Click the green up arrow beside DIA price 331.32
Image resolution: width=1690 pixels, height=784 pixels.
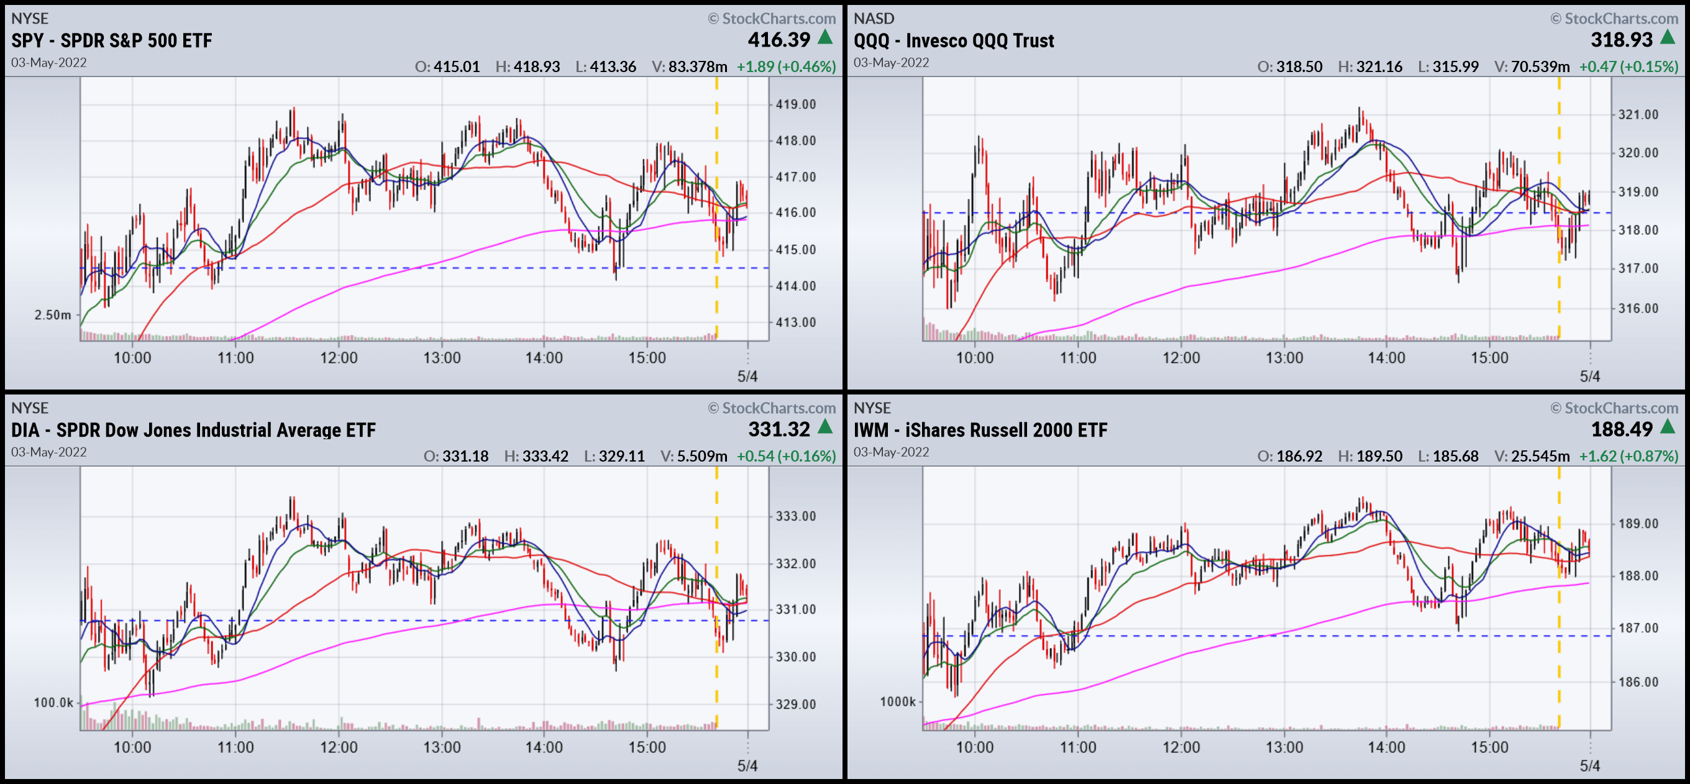[825, 427]
